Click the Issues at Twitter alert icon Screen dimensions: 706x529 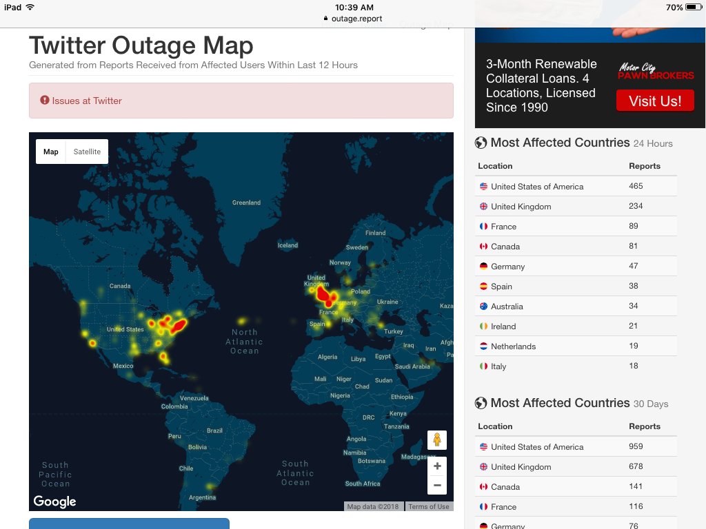tap(45, 100)
